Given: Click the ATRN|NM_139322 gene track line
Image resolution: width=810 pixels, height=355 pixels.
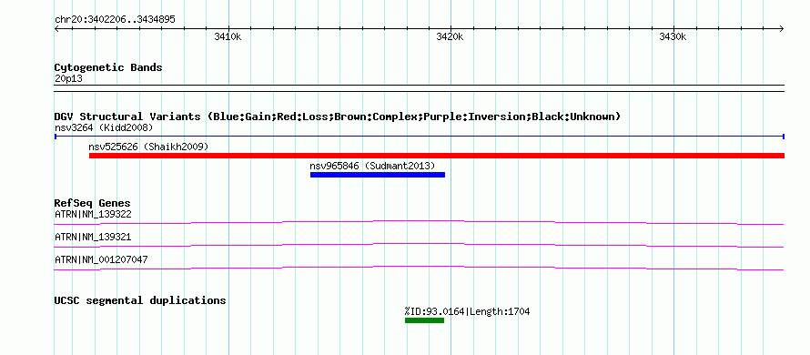Looking at the screenshot, I should tap(420, 222).
